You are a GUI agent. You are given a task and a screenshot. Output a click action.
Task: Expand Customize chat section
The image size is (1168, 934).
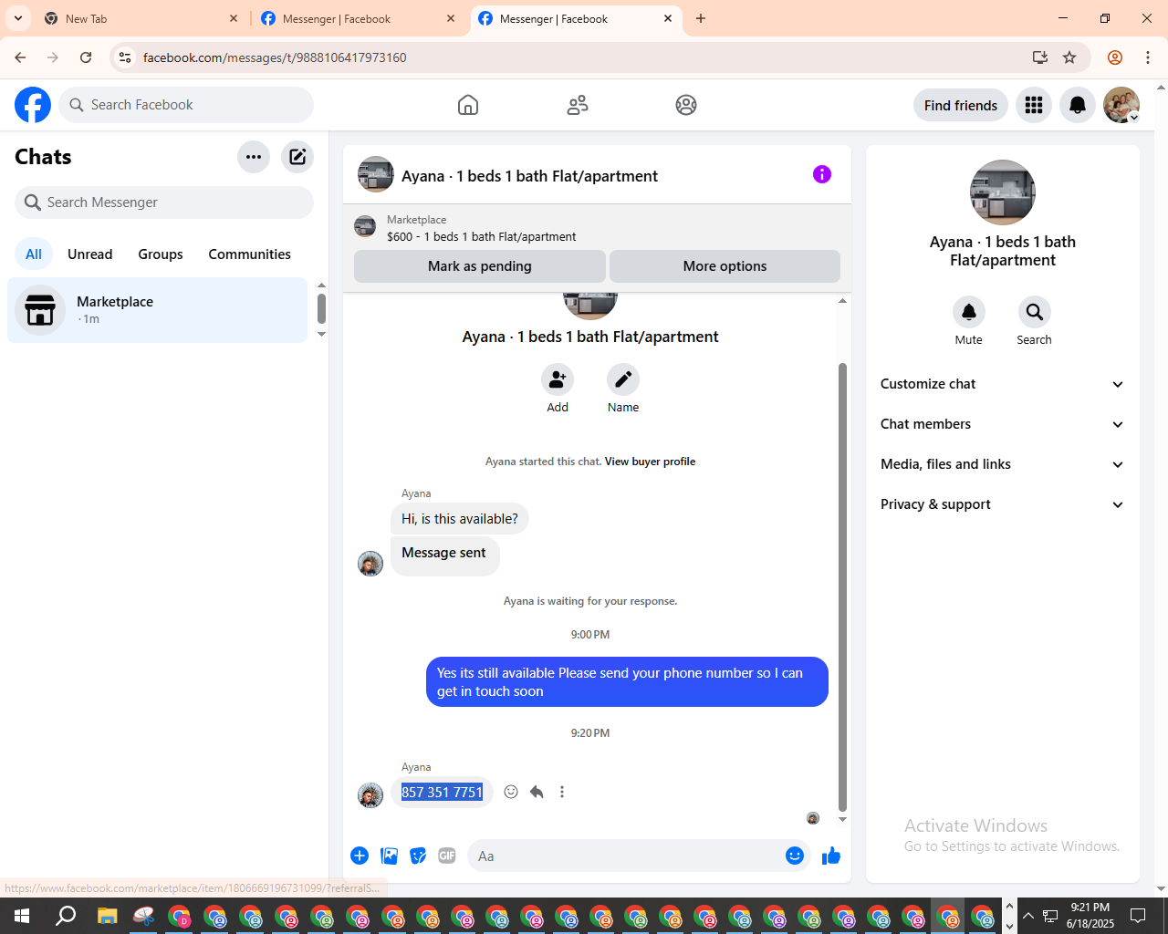(x=1002, y=384)
